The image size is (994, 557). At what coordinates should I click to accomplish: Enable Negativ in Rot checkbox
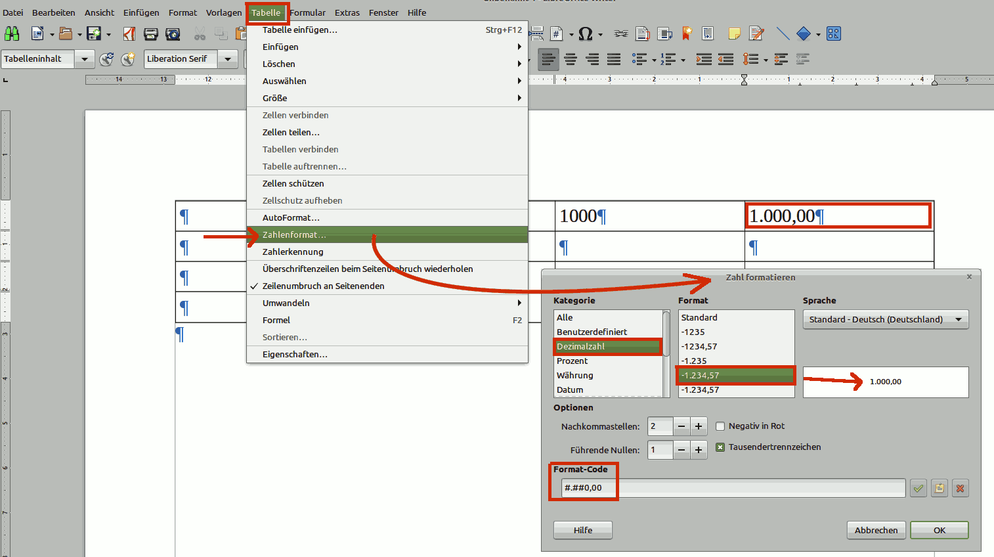720,426
